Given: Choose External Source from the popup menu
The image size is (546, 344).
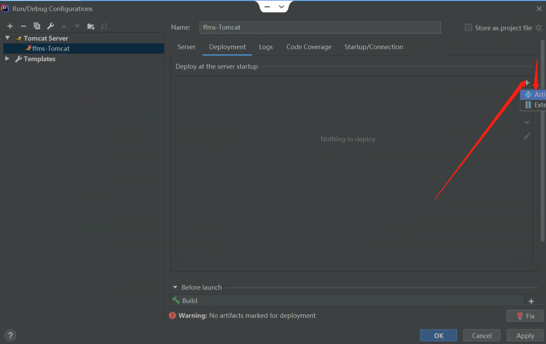Looking at the screenshot, I should [x=533, y=105].
